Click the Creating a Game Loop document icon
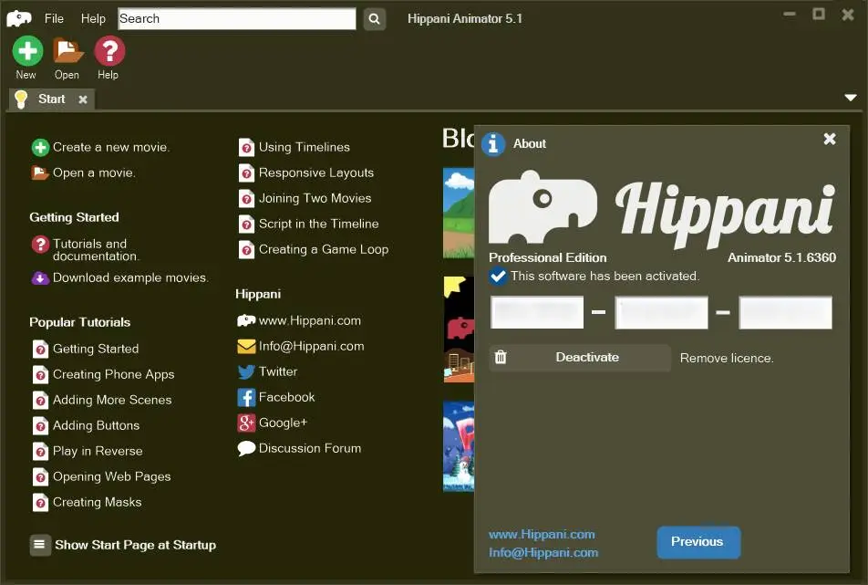Viewport: 868px width, 585px height. coord(246,249)
